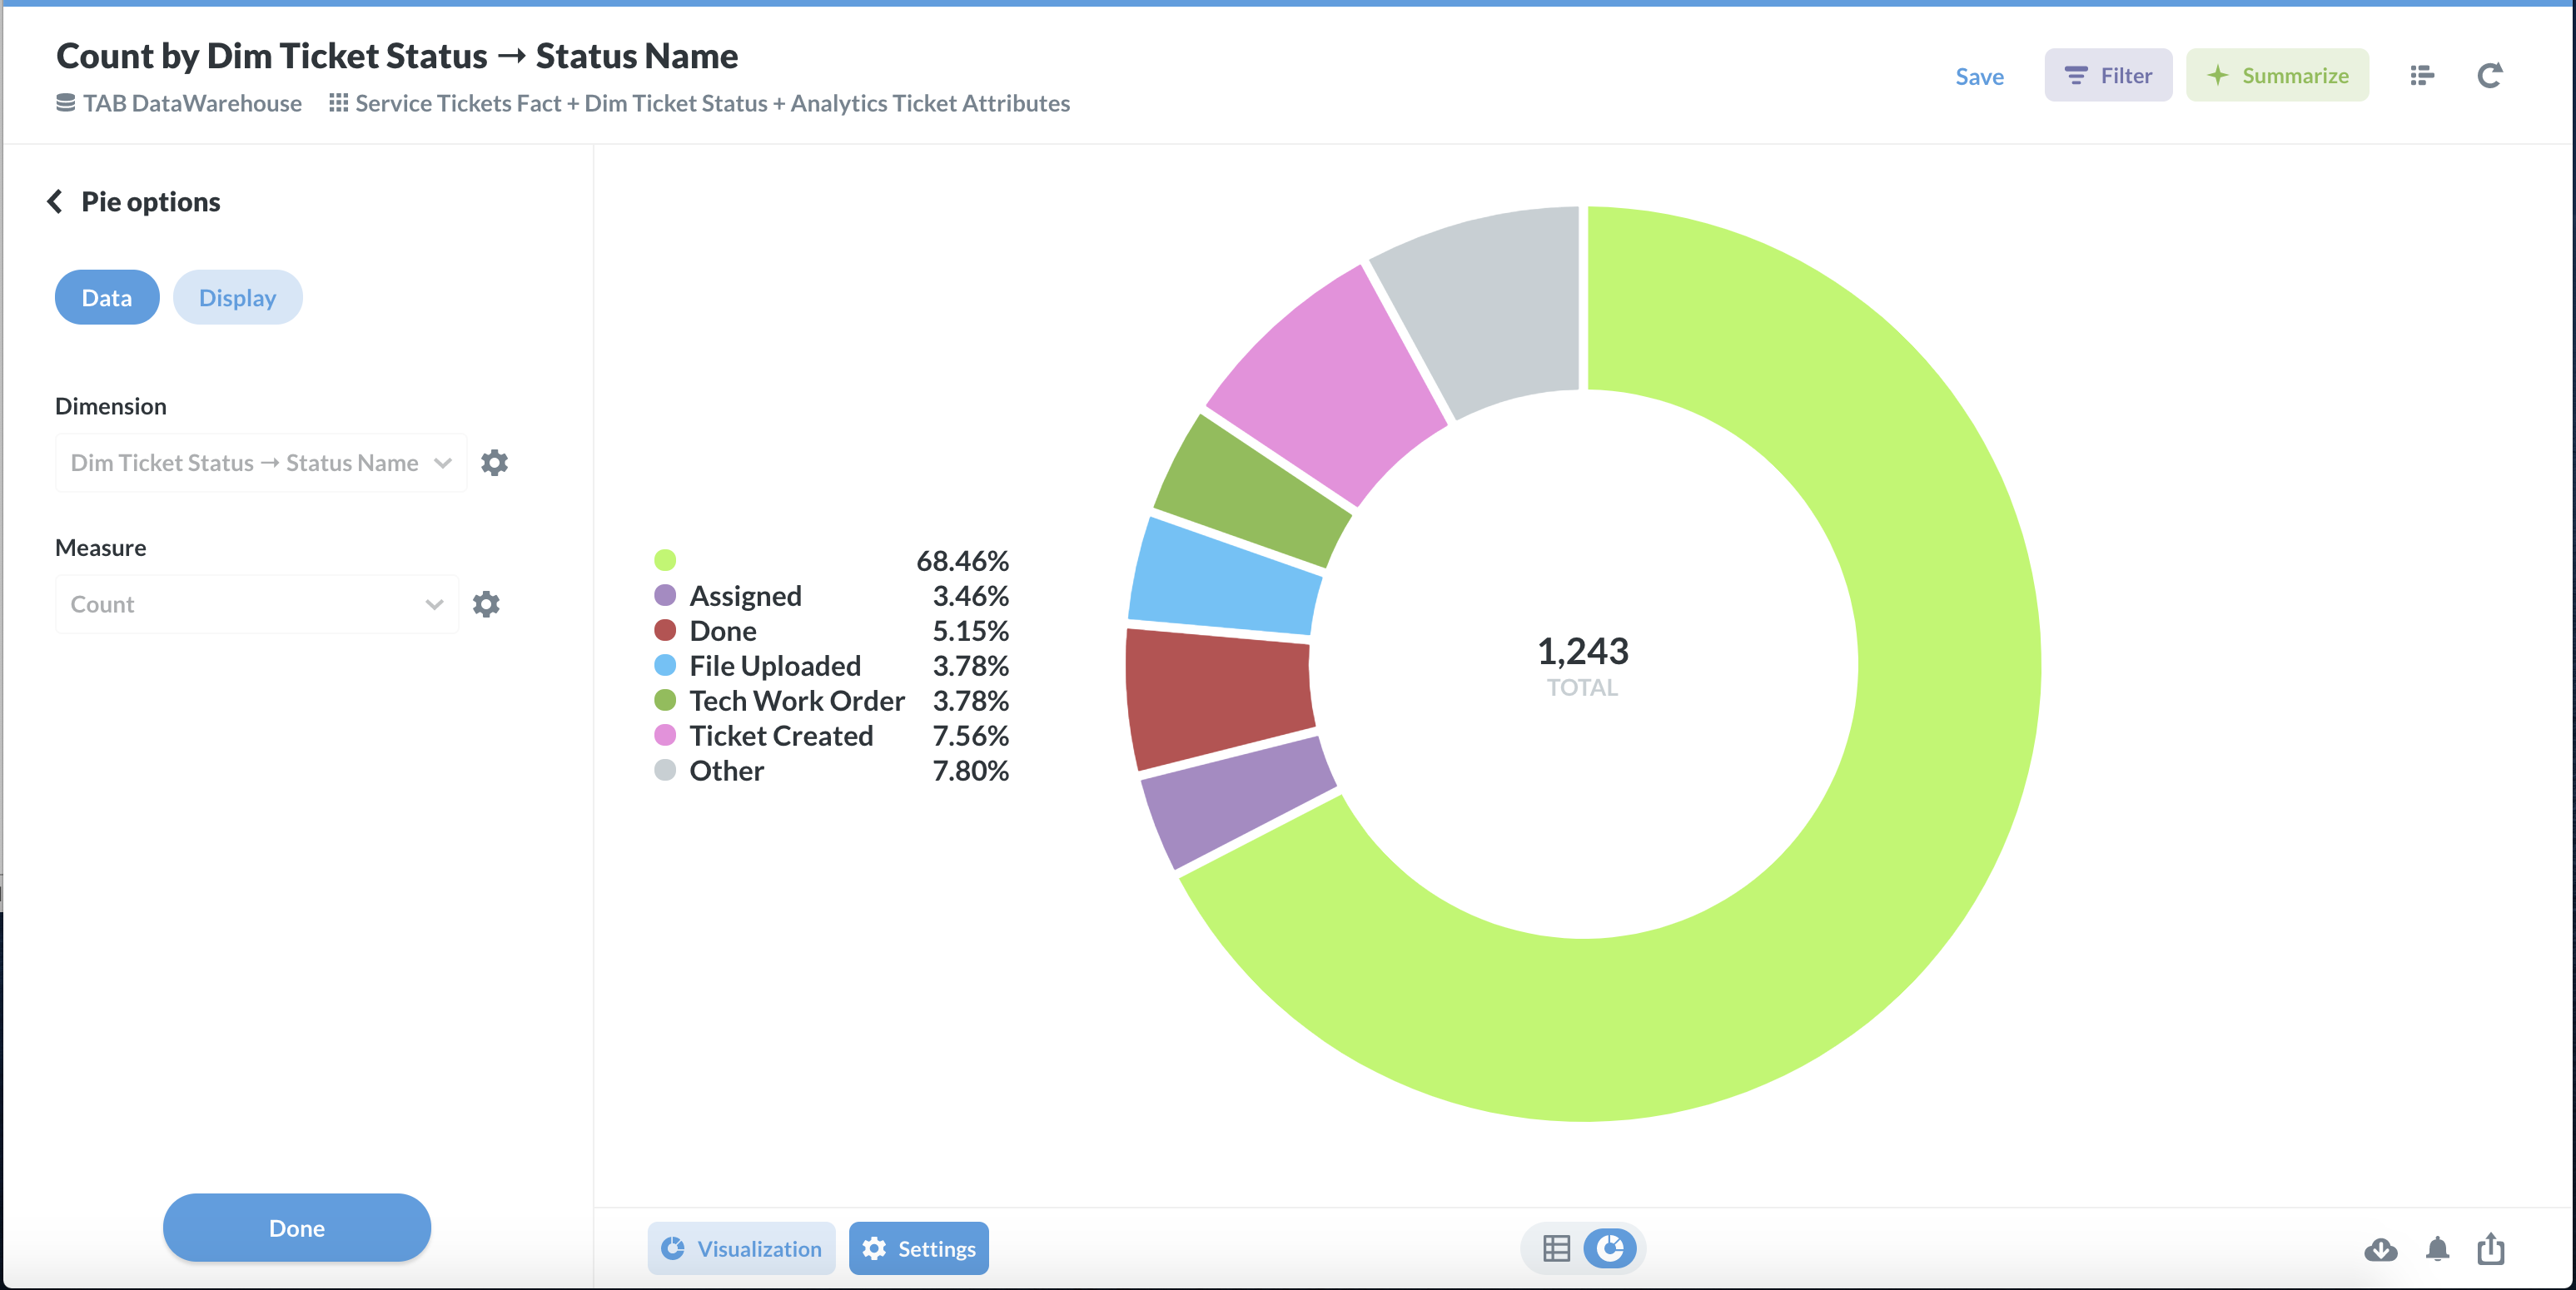Open the Summarize panel
Viewport: 2576px width, 1290px height.
2277,75
